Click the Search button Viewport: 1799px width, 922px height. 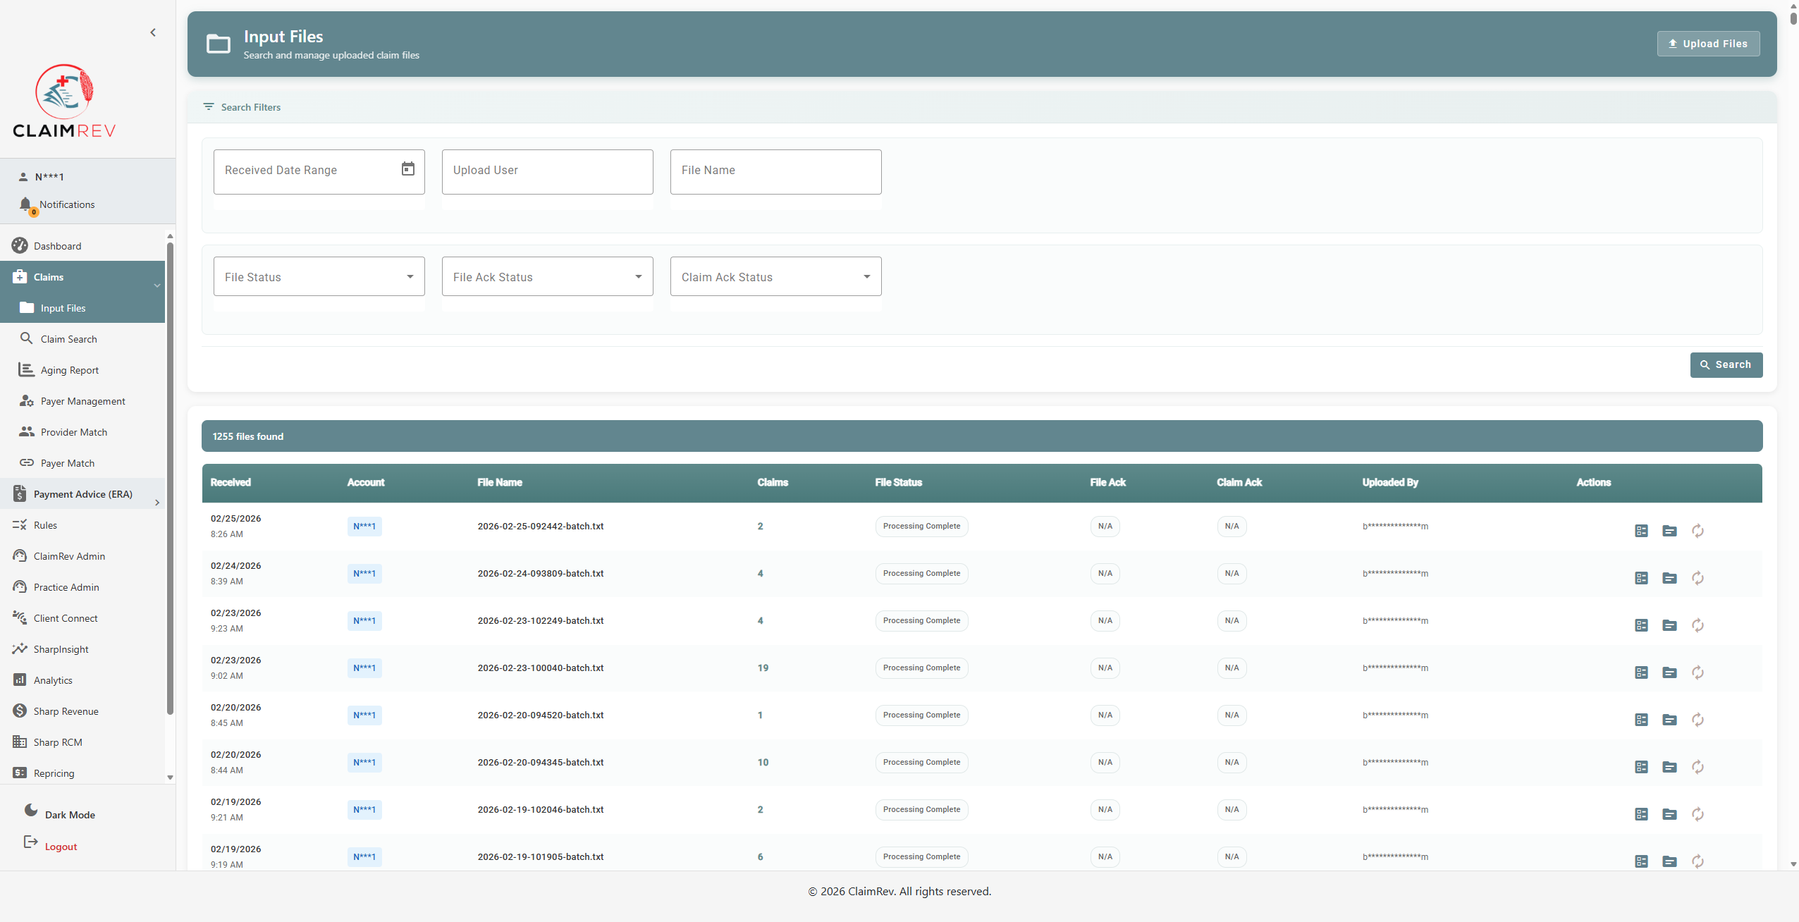pos(1726,364)
